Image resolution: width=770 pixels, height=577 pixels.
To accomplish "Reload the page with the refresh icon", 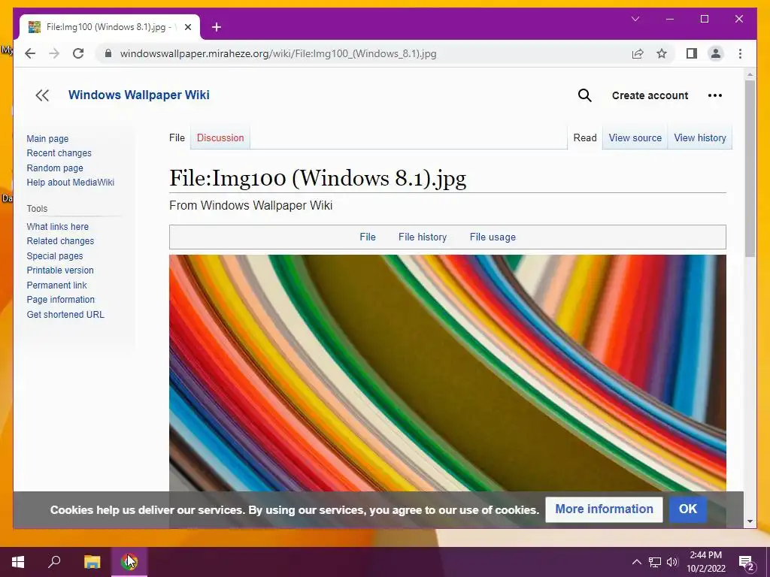I will (x=78, y=53).
